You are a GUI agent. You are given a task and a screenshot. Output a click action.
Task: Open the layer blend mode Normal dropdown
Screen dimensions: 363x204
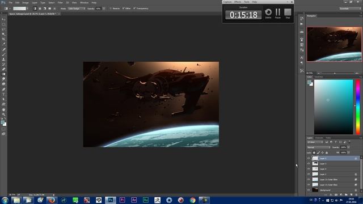(319, 147)
